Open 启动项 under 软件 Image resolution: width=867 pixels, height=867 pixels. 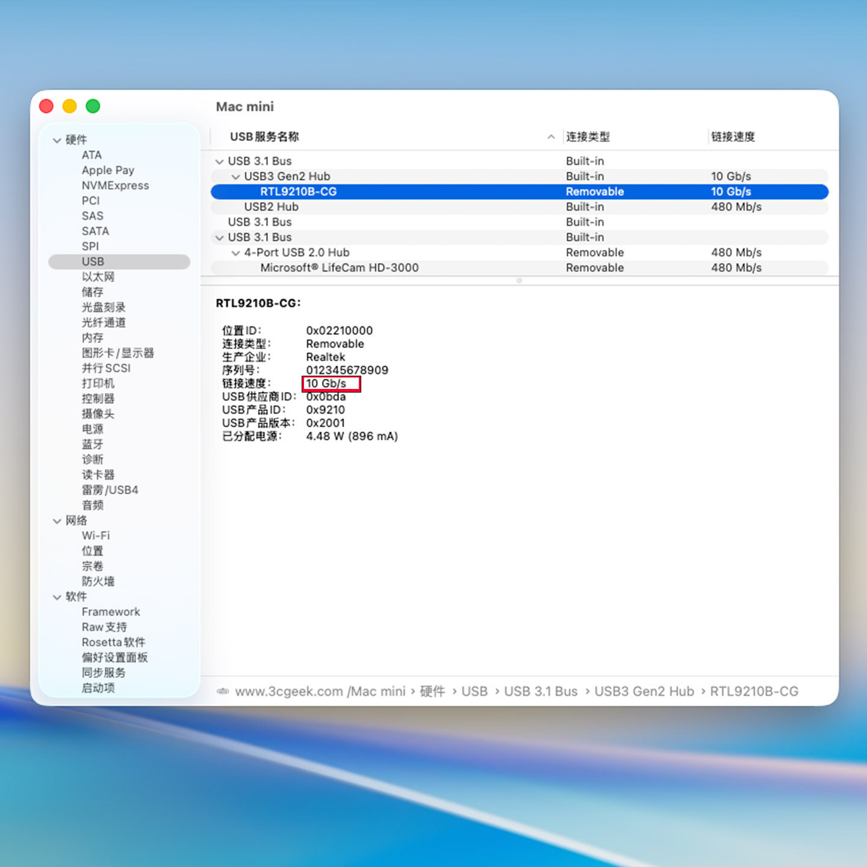click(98, 688)
